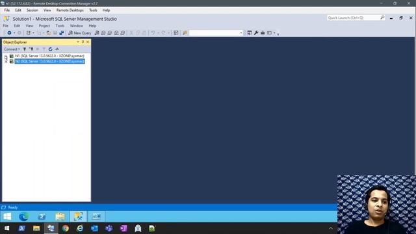Open the Analysis Services XMLA Query icon

tap(116, 33)
